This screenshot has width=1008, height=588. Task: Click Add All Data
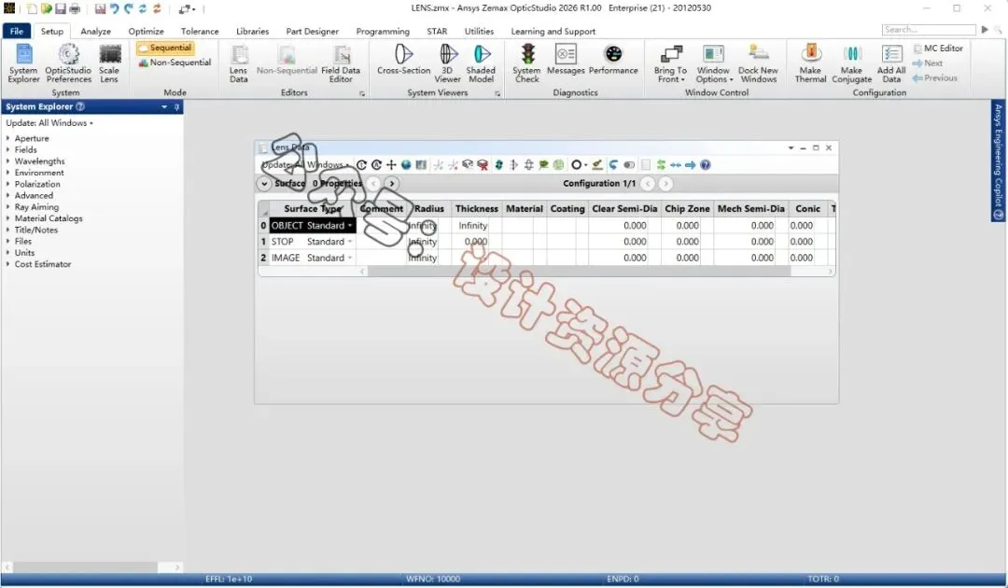coord(891,63)
